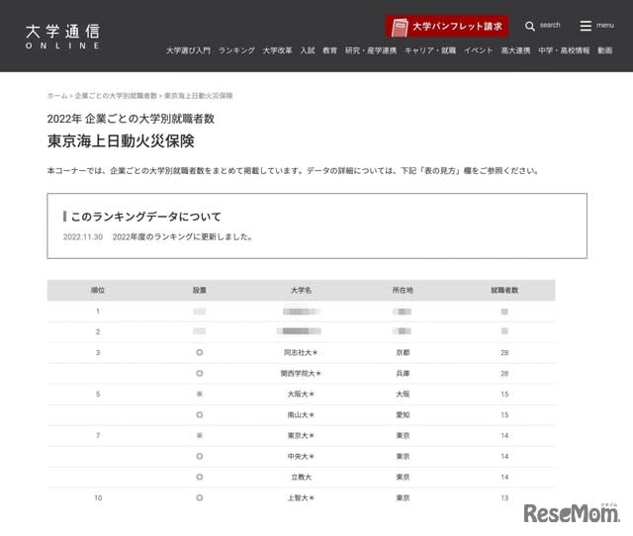Click the circle mark in 立教大 row

tap(200, 478)
